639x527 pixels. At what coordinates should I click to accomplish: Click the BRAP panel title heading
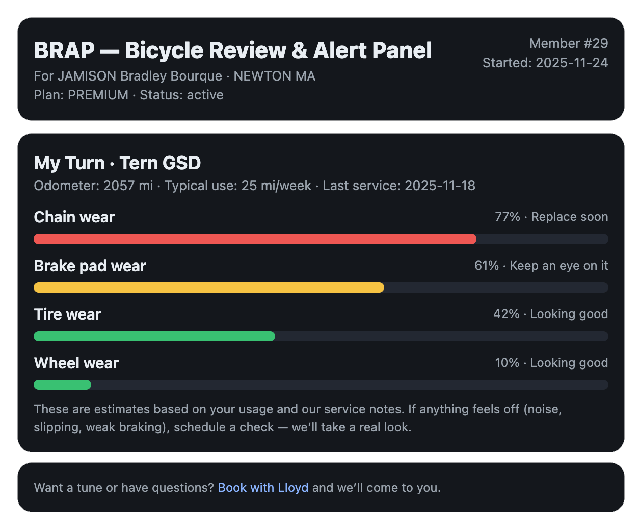click(x=232, y=50)
